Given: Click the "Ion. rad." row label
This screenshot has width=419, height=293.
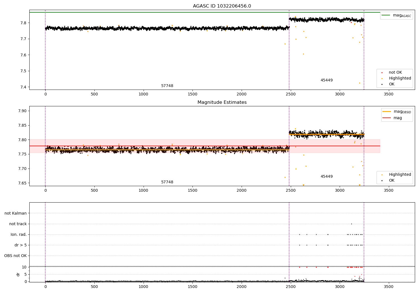Looking at the screenshot, I should point(19,234).
